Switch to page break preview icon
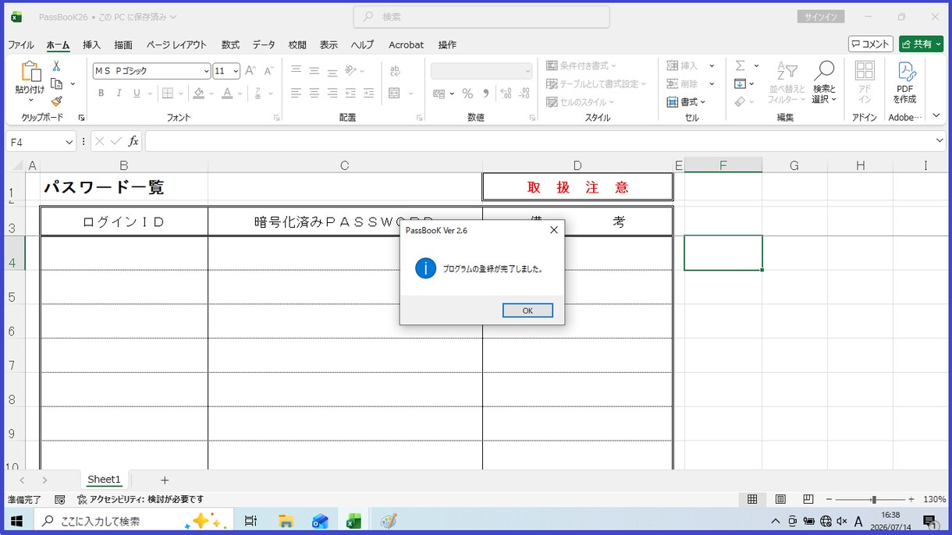952x535 pixels. pos(808,499)
